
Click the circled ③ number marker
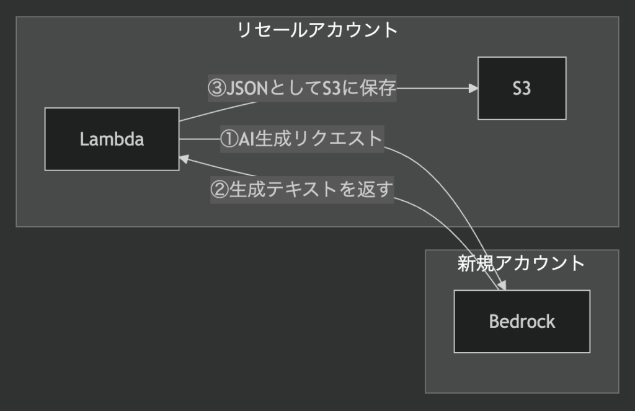[216, 89]
